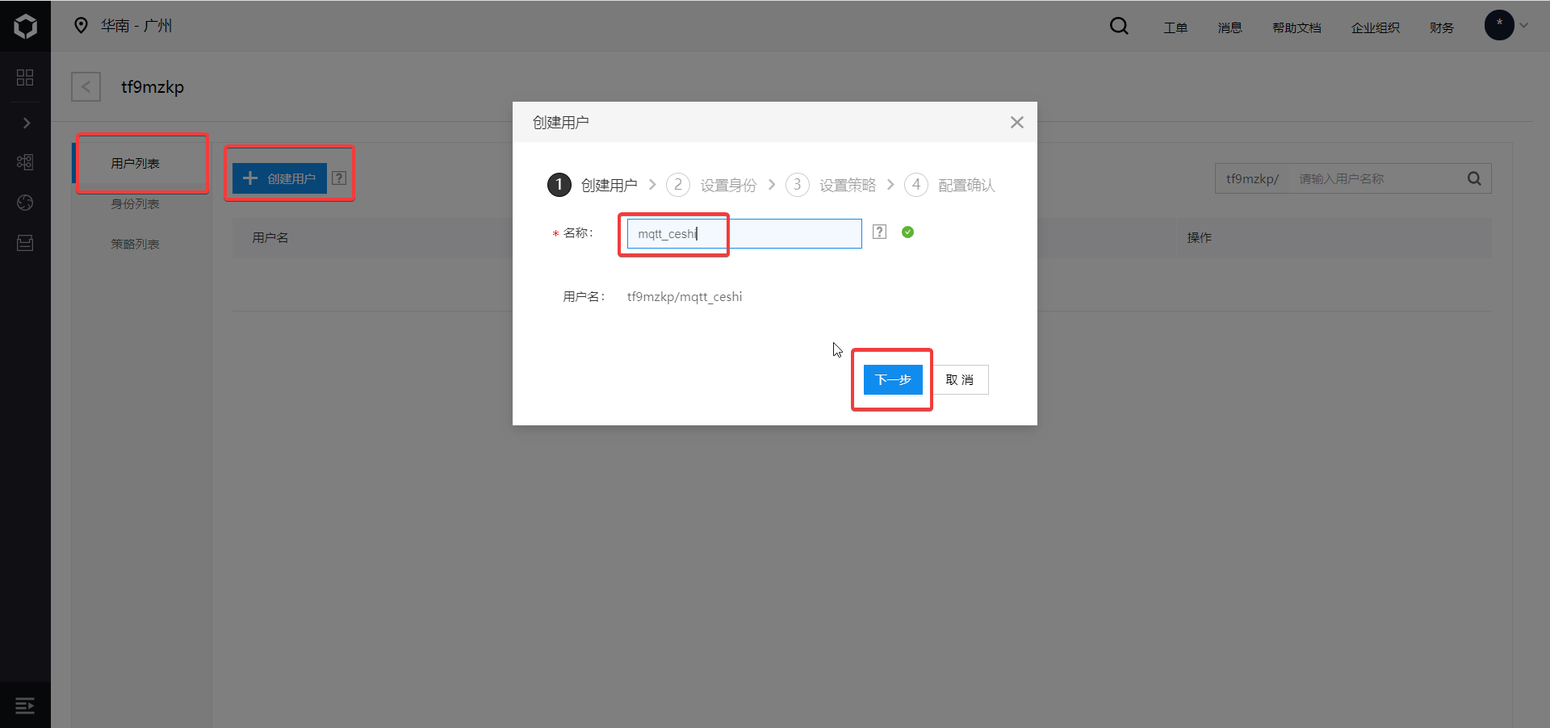Viewport: 1550px width, 728px height.
Task: Open the globe service icon in sidebar
Action: point(25,203)
